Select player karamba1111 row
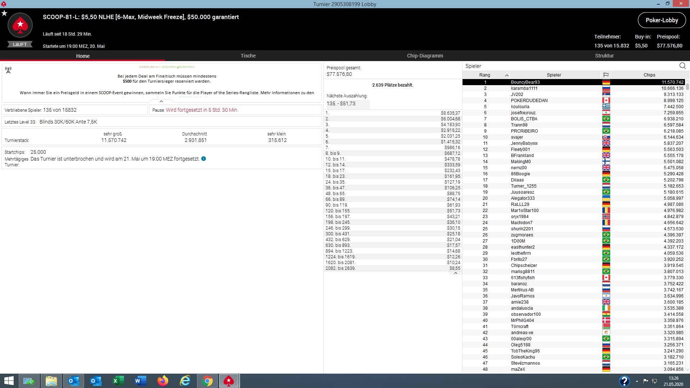This screenshot has height=388, width=690. (x=524, y=88)
